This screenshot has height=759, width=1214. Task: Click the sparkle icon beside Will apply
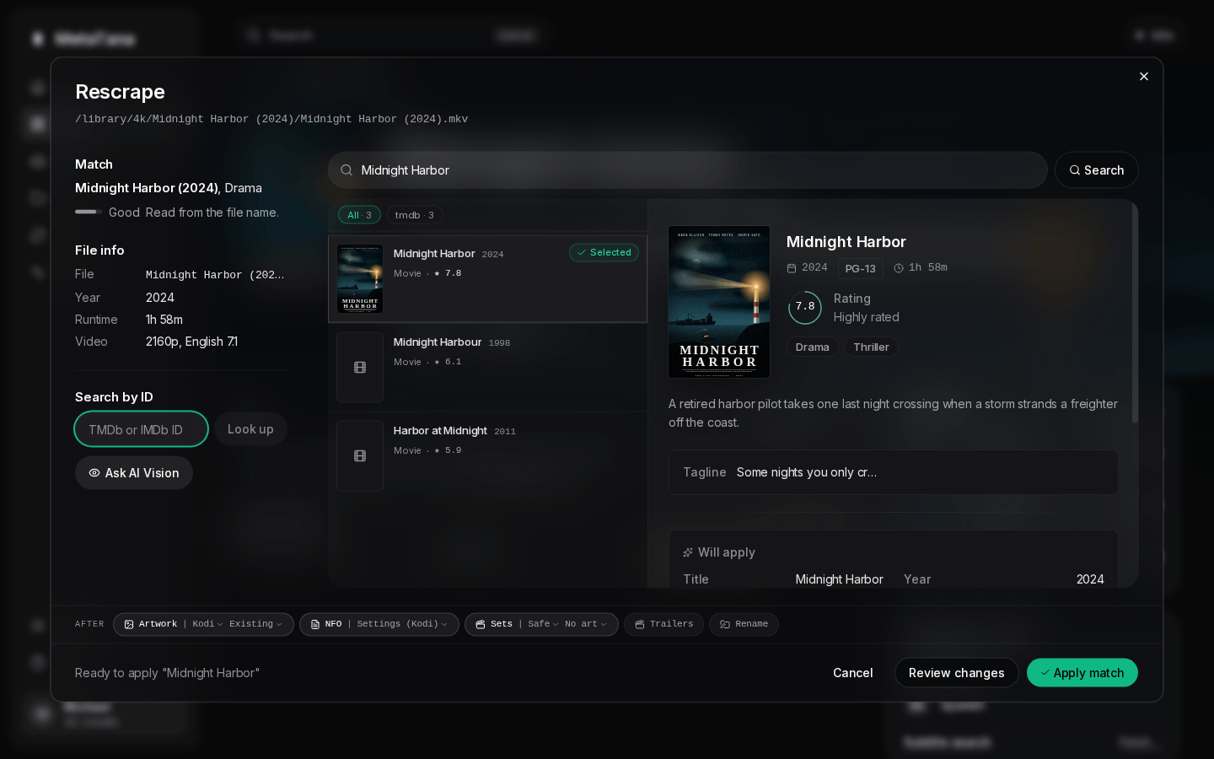coord(688,553)
